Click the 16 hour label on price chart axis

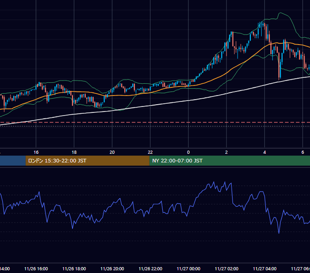[36, 152]
